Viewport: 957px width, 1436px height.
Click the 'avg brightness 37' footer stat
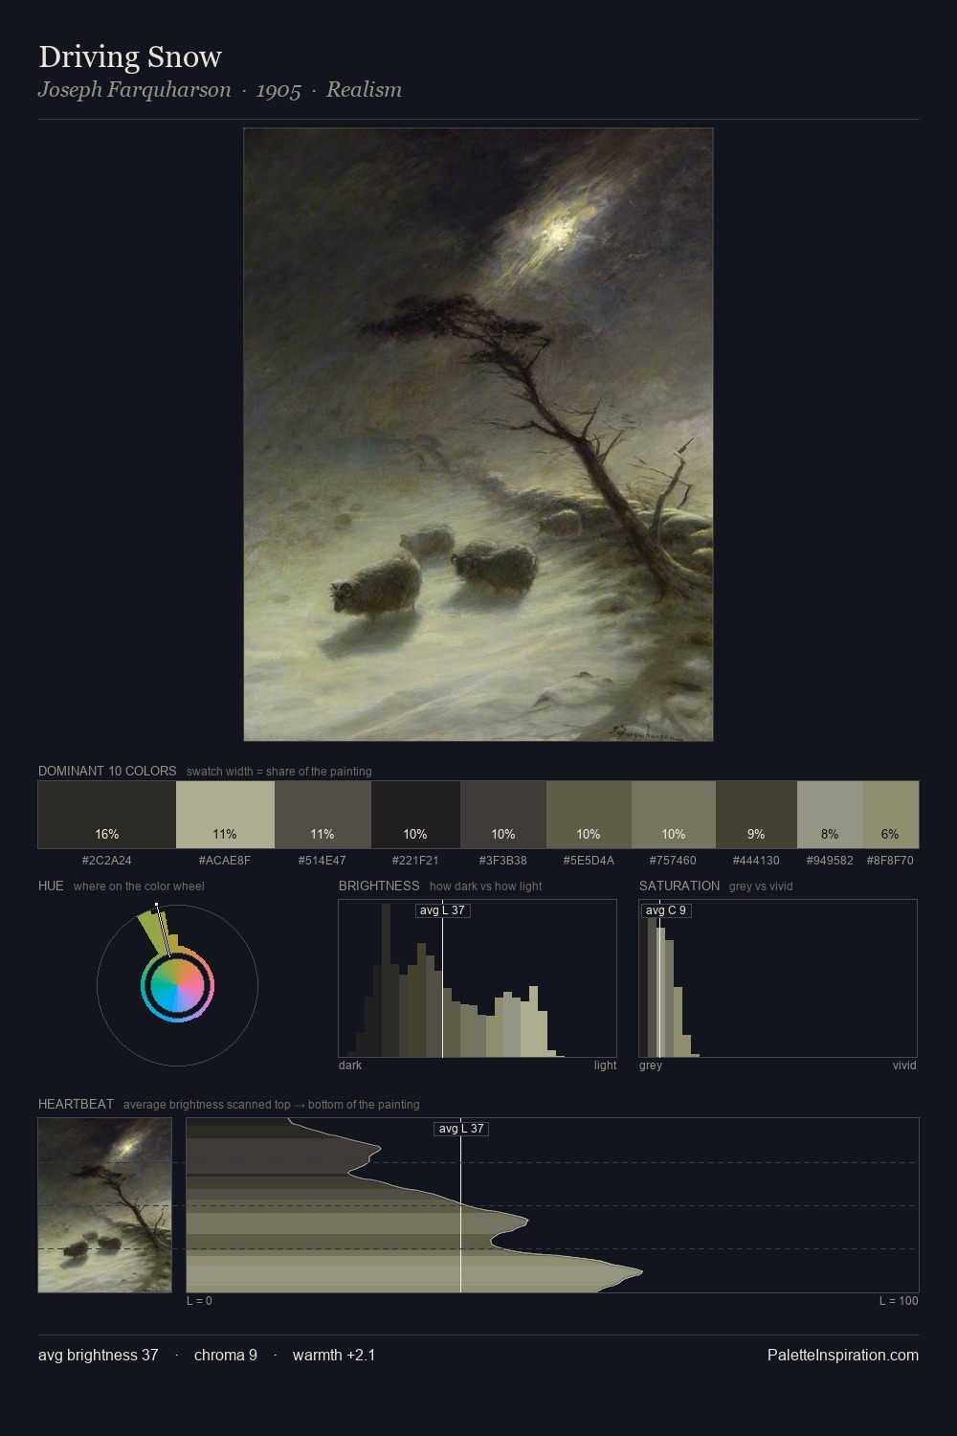click(99, 1355)
